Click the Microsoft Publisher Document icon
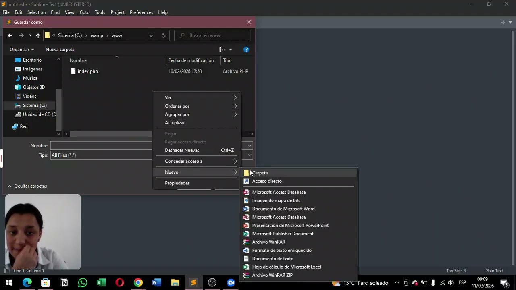 (x=246, y=234)
